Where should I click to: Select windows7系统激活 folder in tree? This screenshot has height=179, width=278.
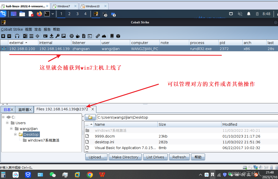tap(43, 140)
